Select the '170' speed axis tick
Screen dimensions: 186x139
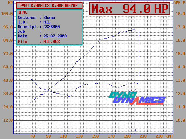click(x=111, y=136)
